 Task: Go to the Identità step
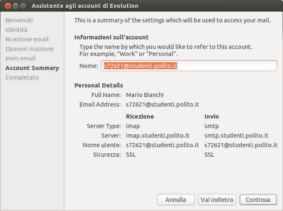17,30
